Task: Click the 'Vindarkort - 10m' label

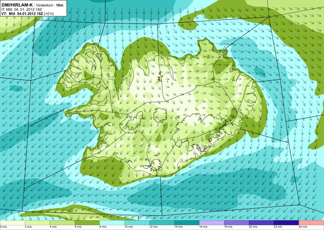Action: click(x=50, y=6)
